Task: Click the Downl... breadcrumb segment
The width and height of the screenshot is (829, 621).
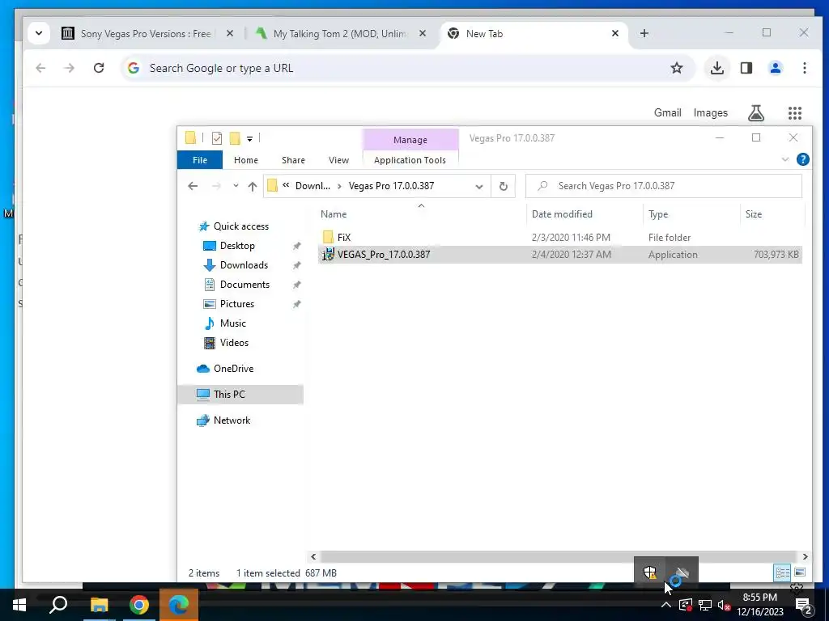Action: (x=312, y=186)
